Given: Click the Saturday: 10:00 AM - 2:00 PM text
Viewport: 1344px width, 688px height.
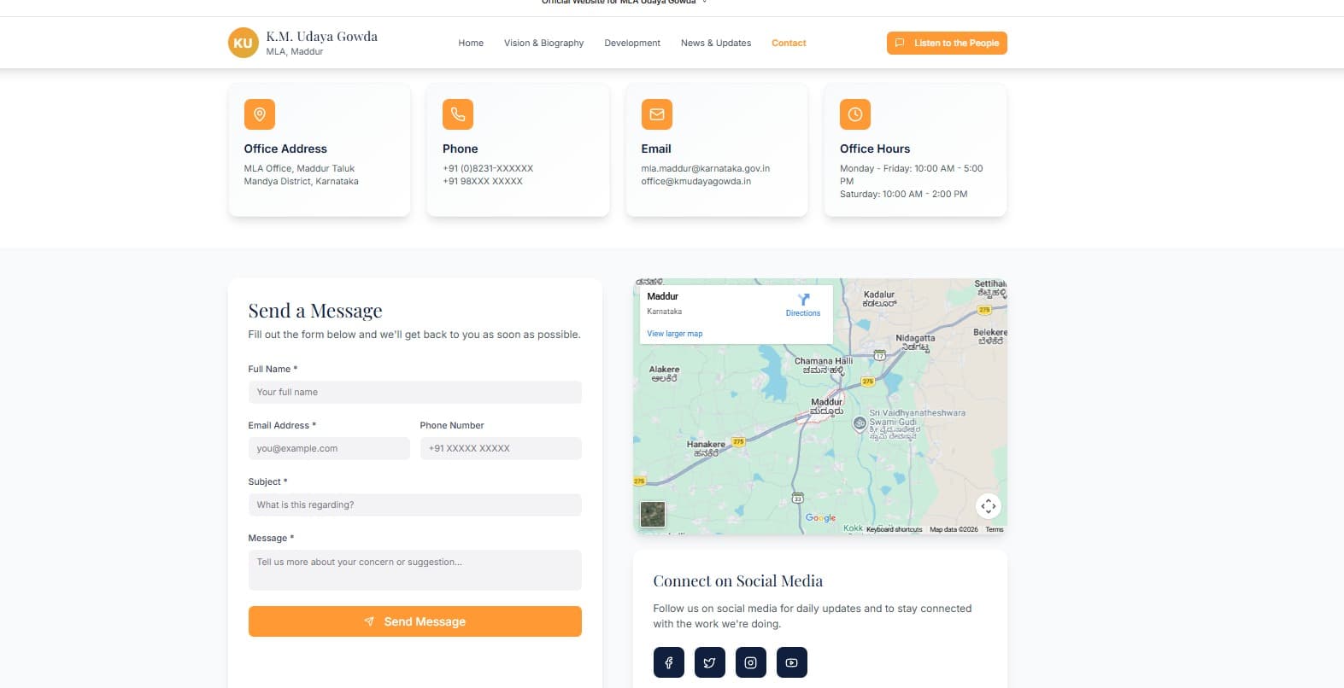Looking at the screenshot, I should coord(904,194).
